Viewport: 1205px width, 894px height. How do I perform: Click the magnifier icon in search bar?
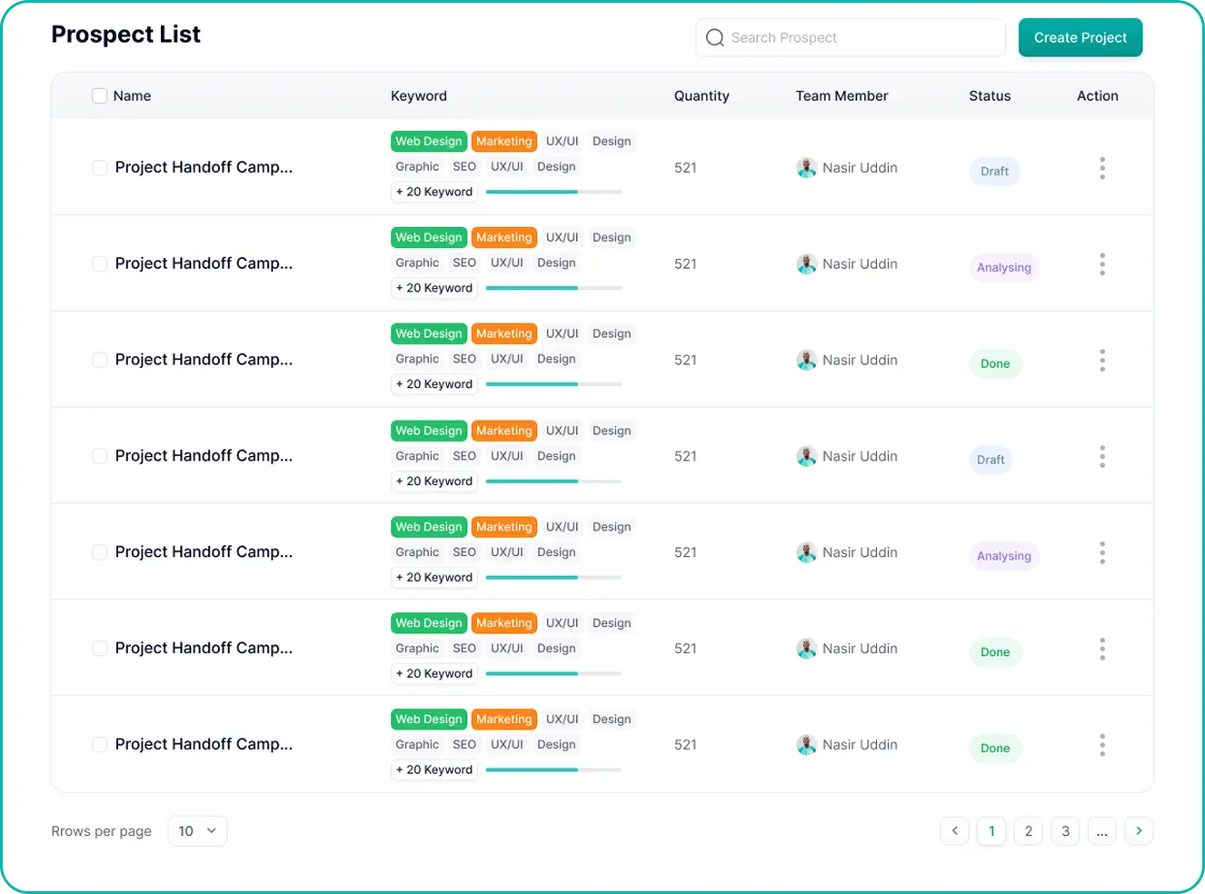point(715,37)
